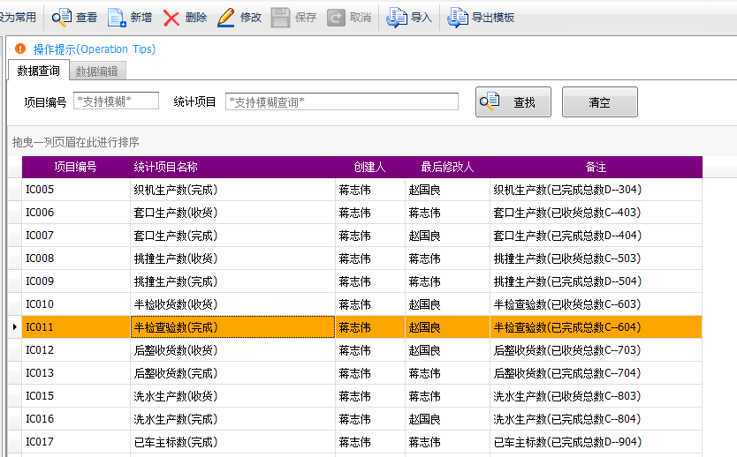Sort by the 最后修改人 column header

coord(447,167)
